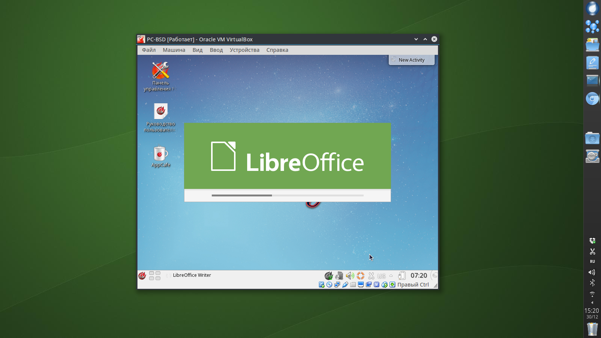The image size is (601, 338).
Task: Open the host Bluetooth tray icon
Action: (592, 283)
